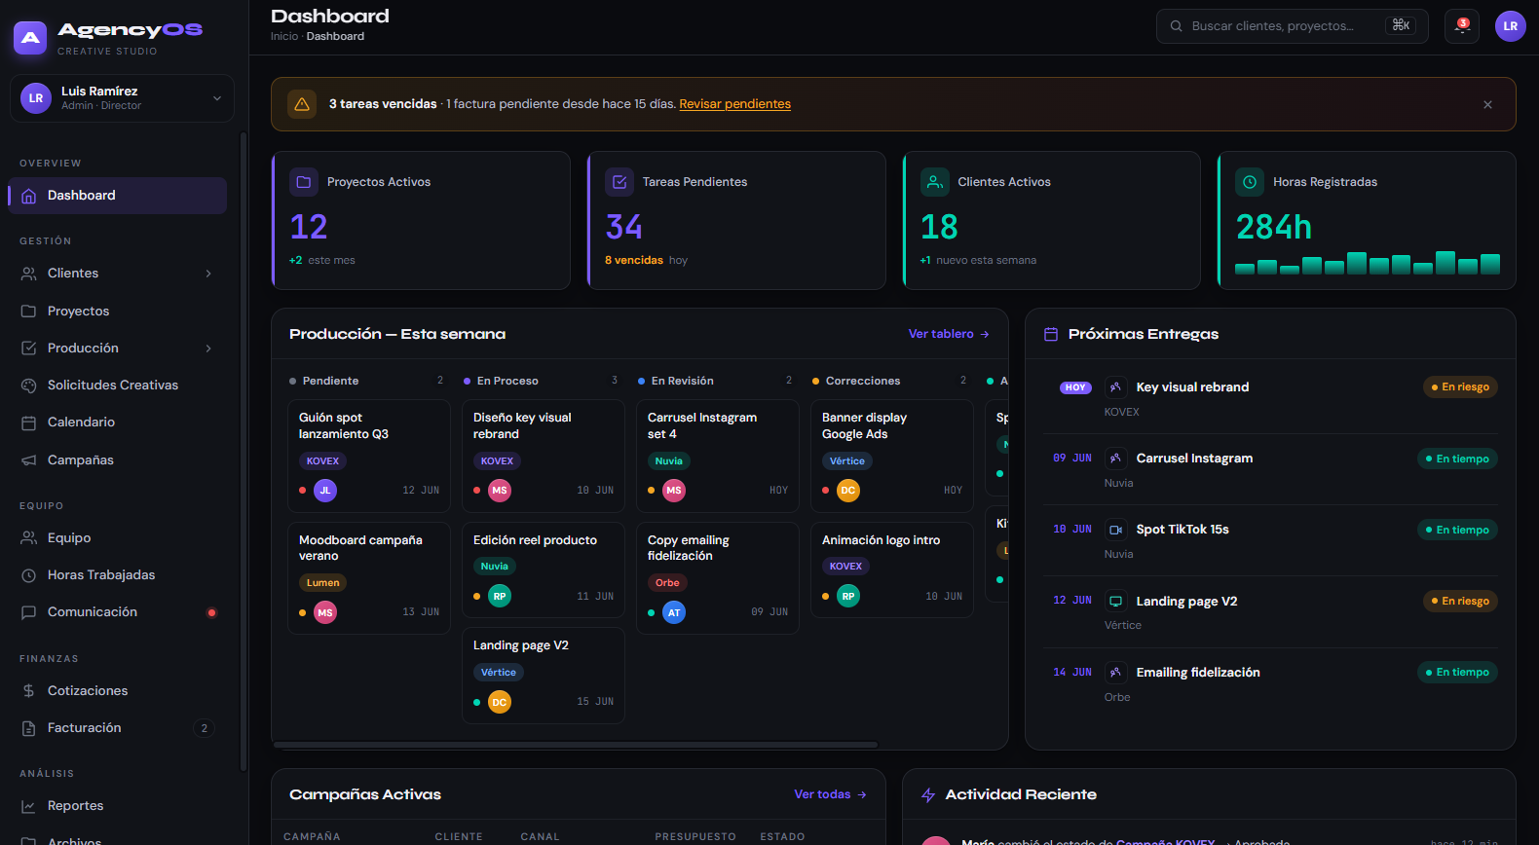Click the Proyectos Activos folder icon
This screenshot has width=1539, height=845.
click(304, 182)
